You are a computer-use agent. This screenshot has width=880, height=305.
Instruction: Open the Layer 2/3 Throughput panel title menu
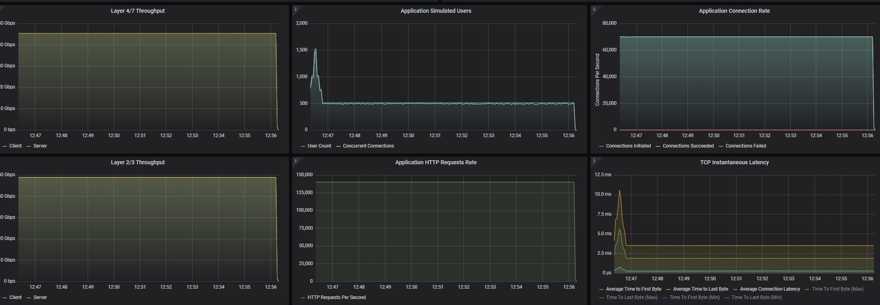coord(137,162)
